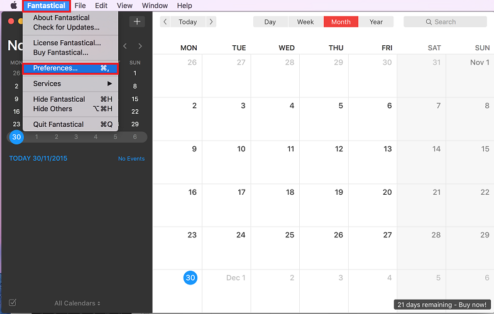
Task: Click TODAY 30/11/2015 heading
Action: pos(38,158)
